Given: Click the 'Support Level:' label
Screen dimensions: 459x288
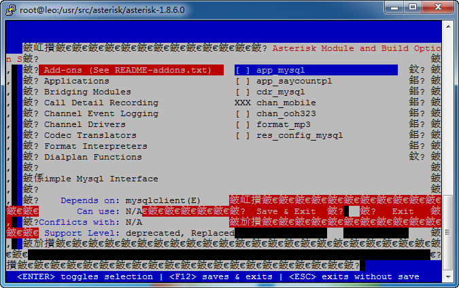Looking at the screenshot, I should tap(82, 233).
